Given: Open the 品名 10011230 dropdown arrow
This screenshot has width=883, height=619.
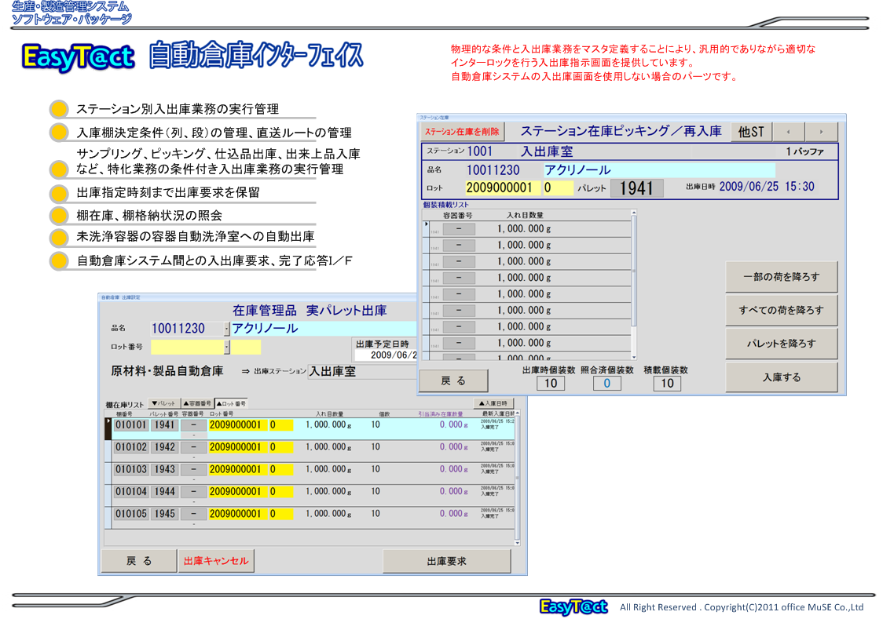Looking at the screenshot, I should pyautogui.click(x=227, y=329).
